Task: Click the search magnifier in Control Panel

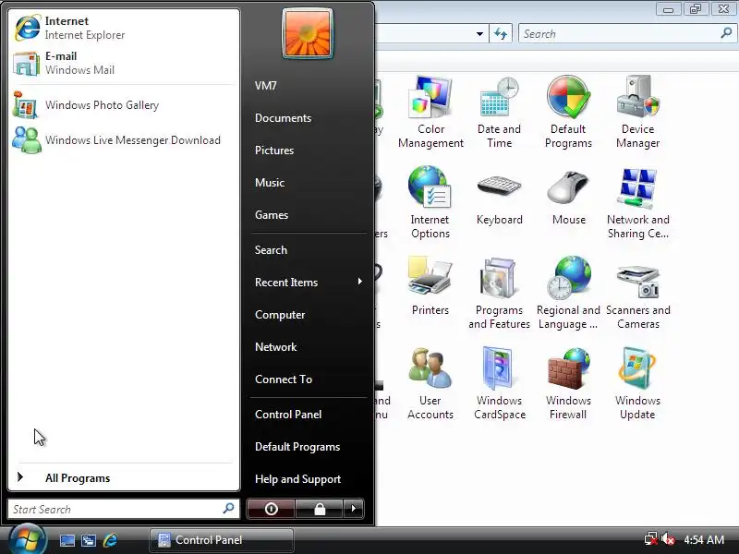Action: point(726,33)
